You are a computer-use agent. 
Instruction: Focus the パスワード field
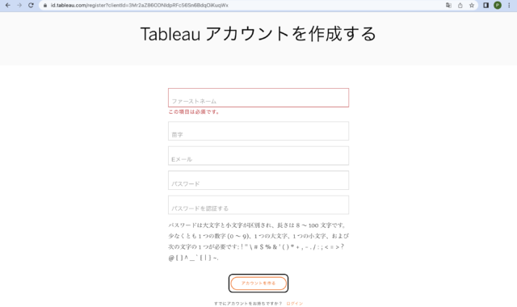(258, 180)
